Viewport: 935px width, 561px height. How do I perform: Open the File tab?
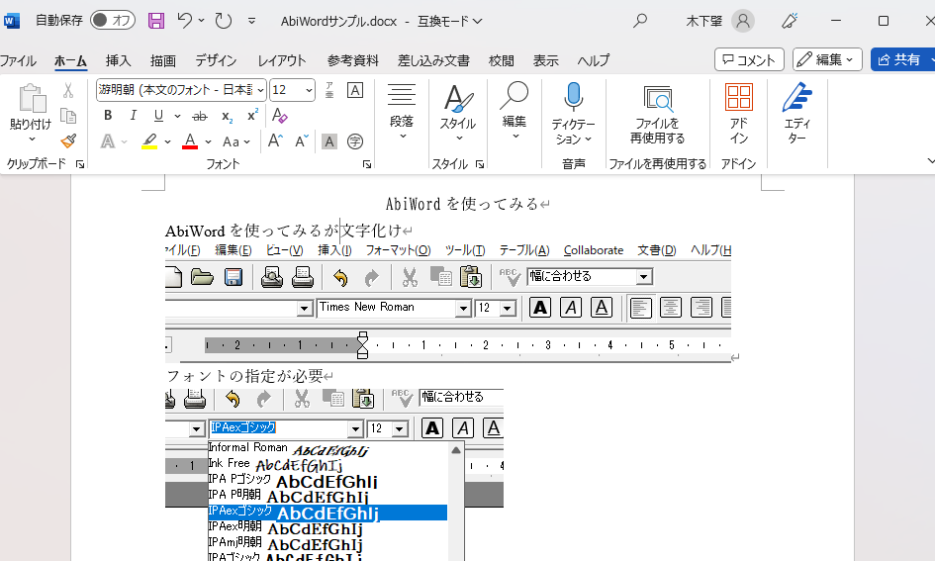click(x=18, y=60)
